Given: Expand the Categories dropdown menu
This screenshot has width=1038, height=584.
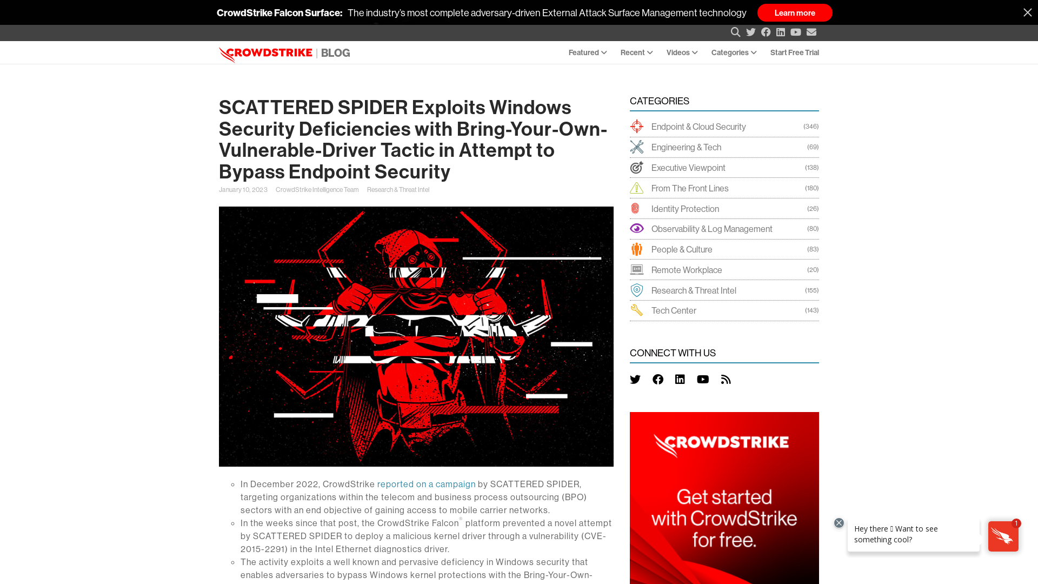Looking at the screenshot, I should pos(734,52).
